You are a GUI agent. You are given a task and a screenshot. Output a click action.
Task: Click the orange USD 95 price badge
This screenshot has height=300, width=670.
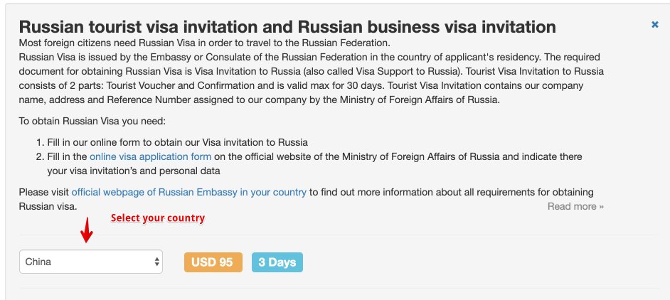tap(213, 262)
